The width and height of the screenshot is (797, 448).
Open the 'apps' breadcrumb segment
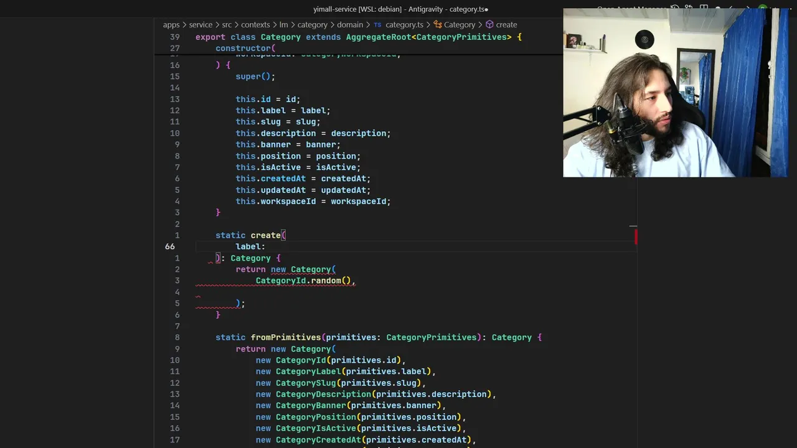171,25
